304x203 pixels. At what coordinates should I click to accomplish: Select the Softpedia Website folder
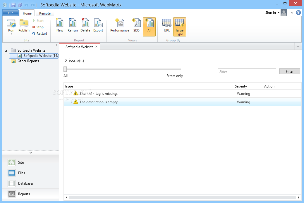28,50
